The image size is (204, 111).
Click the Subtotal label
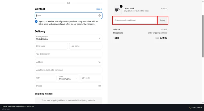[117, 30]
